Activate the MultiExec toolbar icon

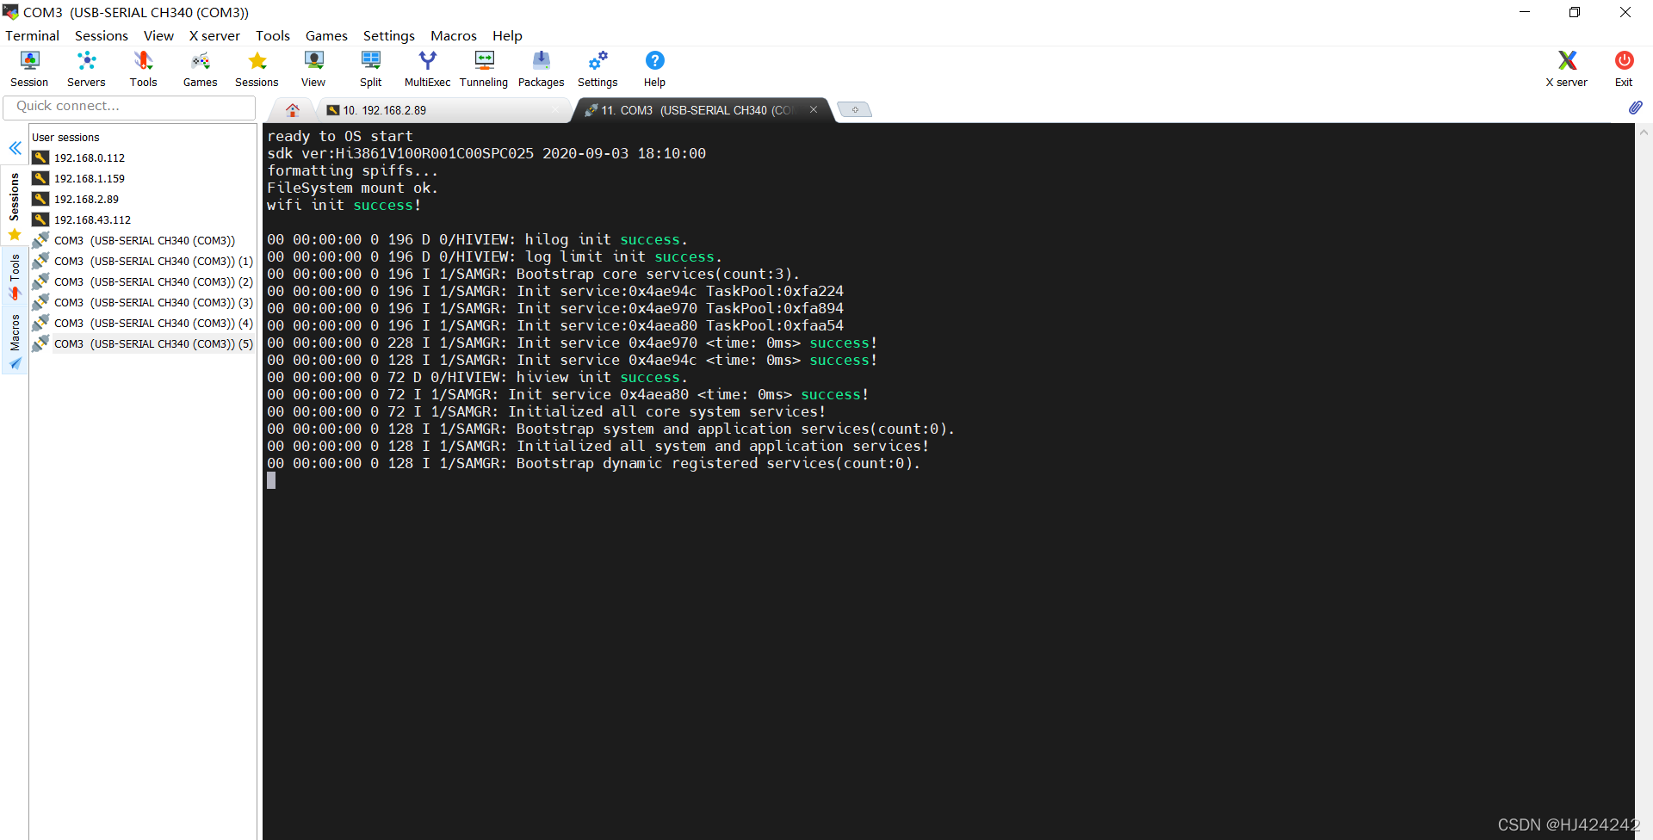click(x=427, y=69)
